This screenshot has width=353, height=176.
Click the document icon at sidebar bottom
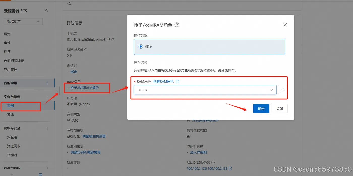[x=41, y=174]
